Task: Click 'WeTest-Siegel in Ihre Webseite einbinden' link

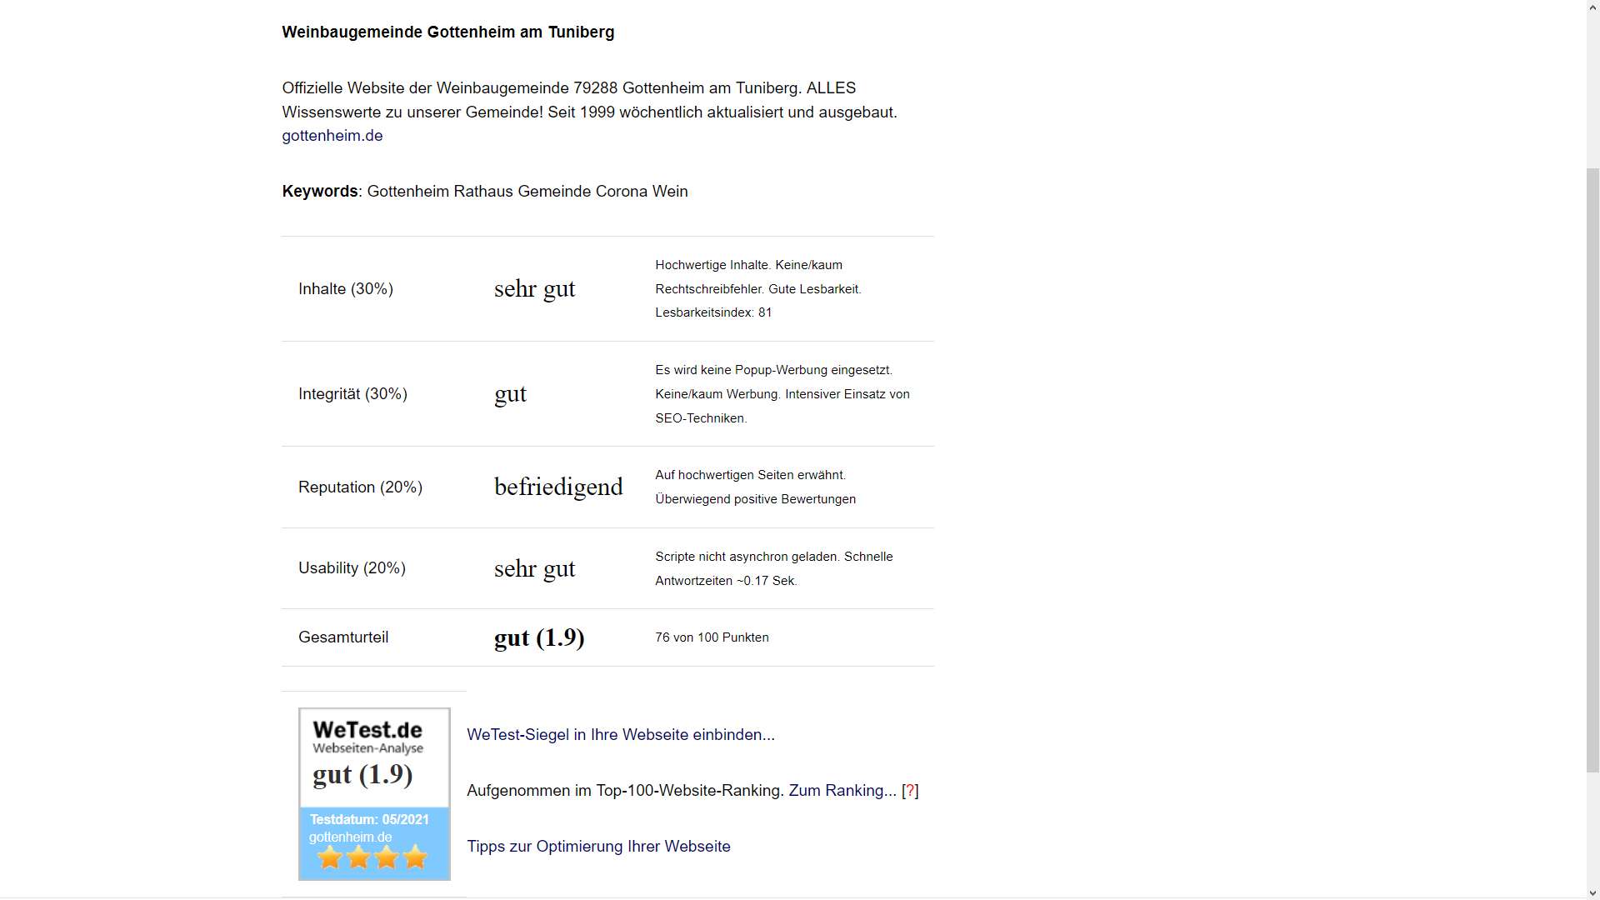Action: [620, 735]
